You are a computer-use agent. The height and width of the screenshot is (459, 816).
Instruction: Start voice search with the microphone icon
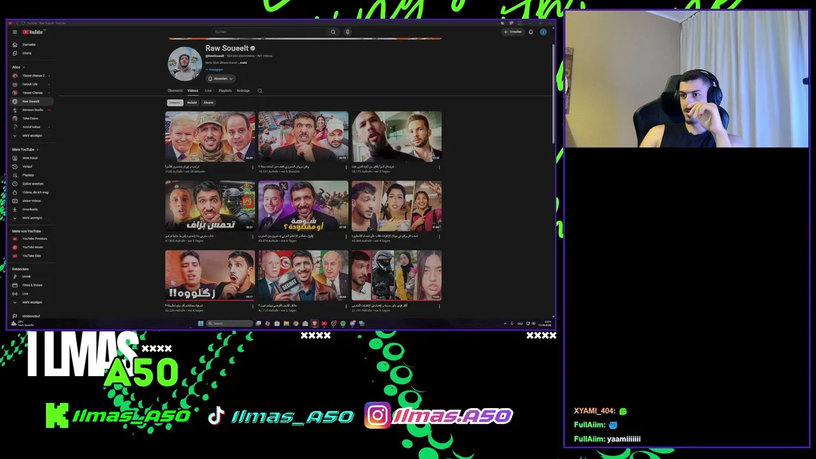347,32
